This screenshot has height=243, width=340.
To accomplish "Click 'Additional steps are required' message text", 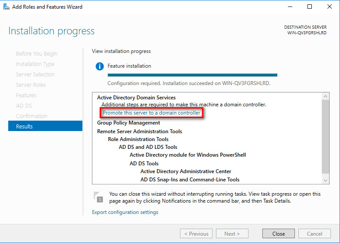I will click(x=184, y=105).
